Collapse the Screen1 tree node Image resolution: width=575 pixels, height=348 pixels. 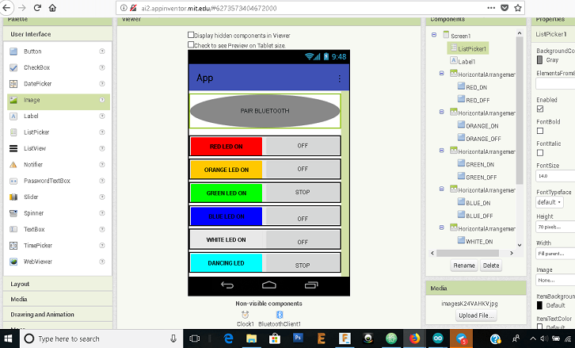pos(434,35)
